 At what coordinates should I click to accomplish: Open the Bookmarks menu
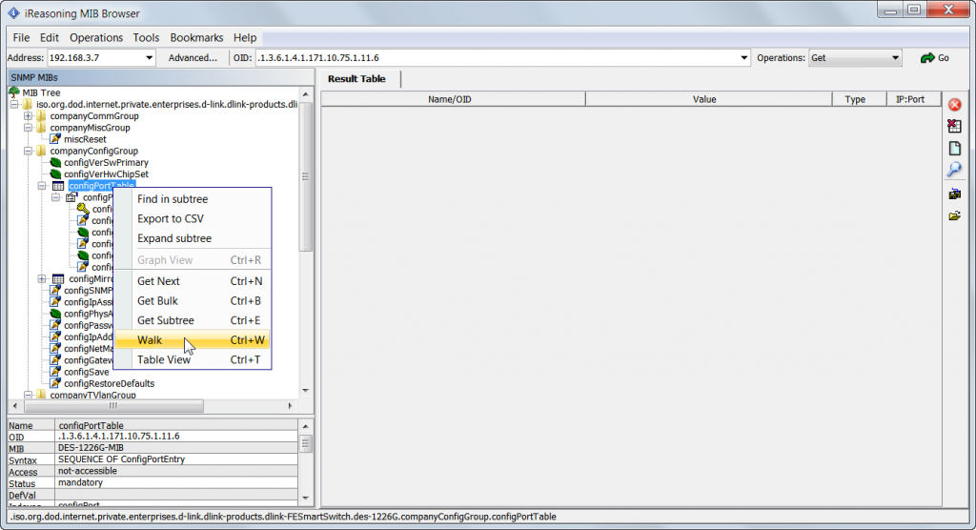(x=196, y=37)
